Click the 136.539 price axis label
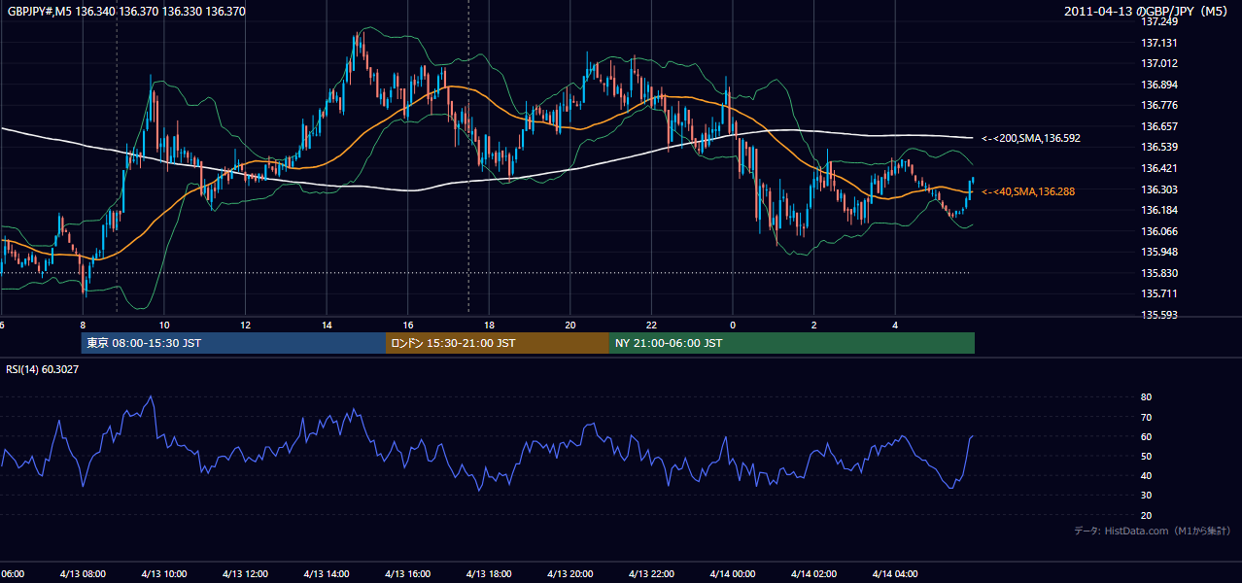This screenshot has width=1242, height=583. pyautogui.click(x=1159, y=147)
